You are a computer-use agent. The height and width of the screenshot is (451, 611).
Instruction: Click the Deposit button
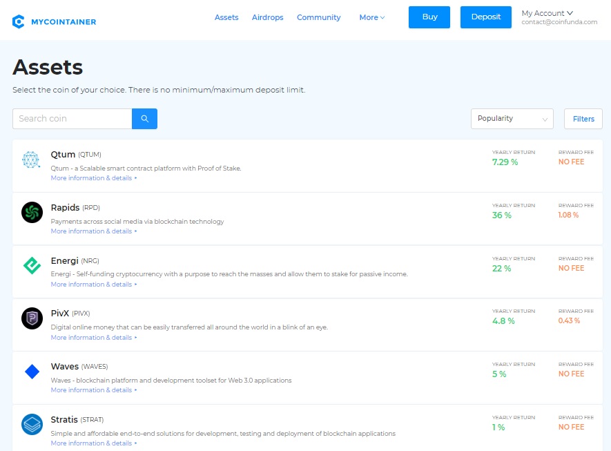[x=486, y=17]
